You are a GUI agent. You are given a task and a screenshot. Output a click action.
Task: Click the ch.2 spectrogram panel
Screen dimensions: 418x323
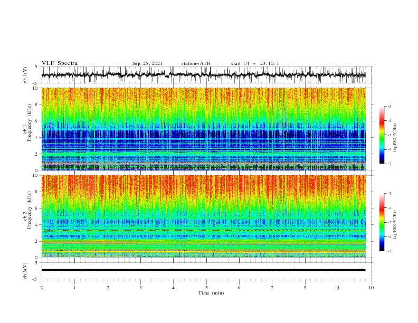203,216
